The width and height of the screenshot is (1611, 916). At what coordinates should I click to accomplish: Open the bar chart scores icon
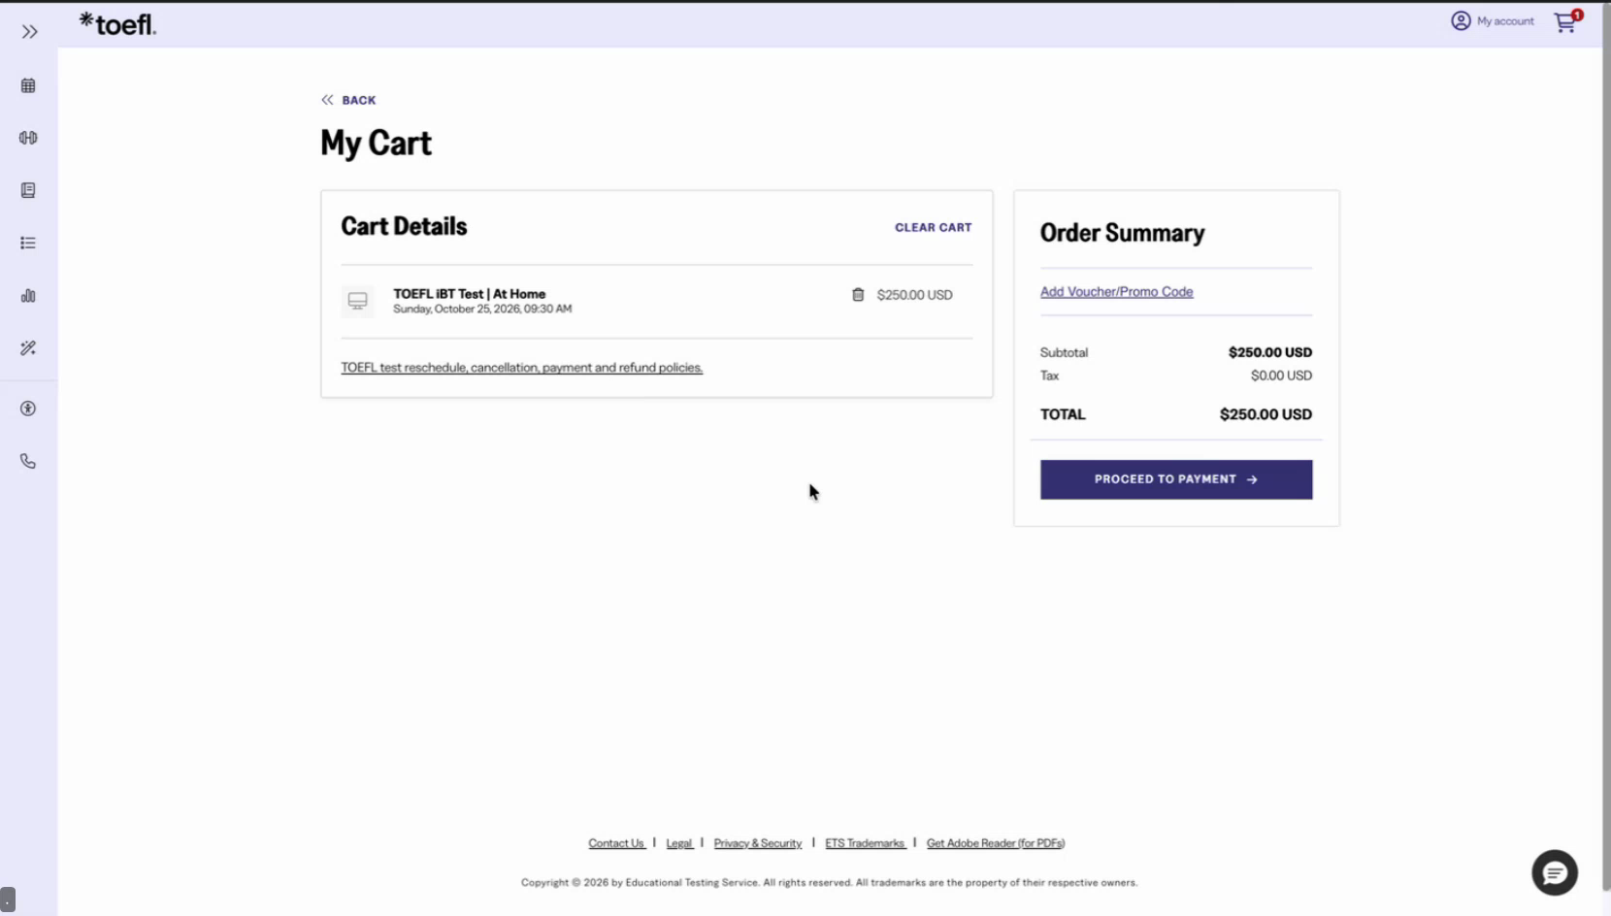click(x=28, y=296)
